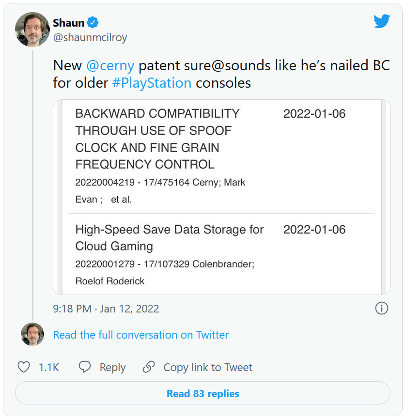
Task: Click the Backward Compatibility patent title in image
Action: coord(157,139)
